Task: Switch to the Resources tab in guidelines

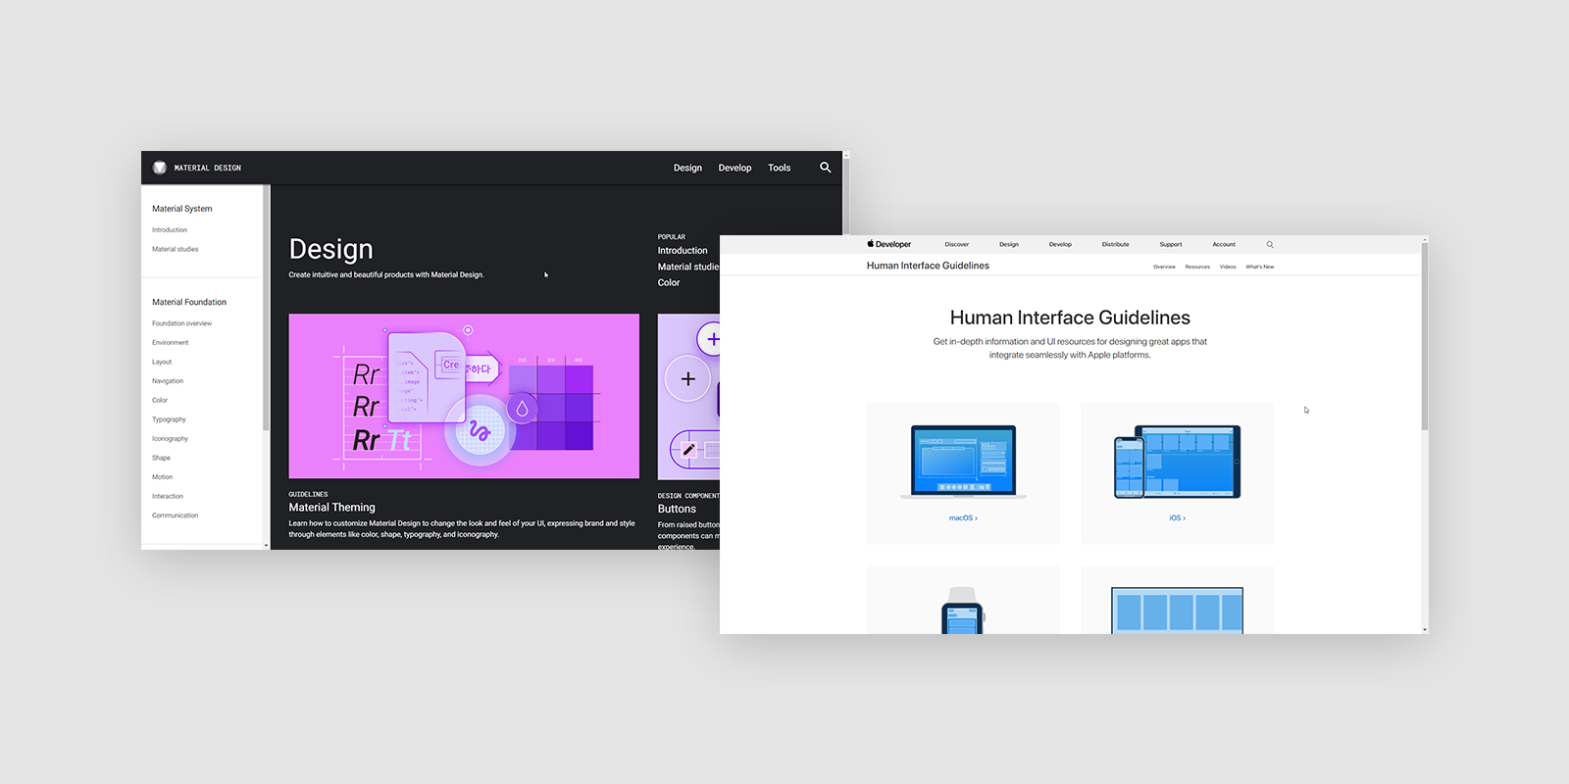Action: pyautogui.click(x=1197, y=267)
